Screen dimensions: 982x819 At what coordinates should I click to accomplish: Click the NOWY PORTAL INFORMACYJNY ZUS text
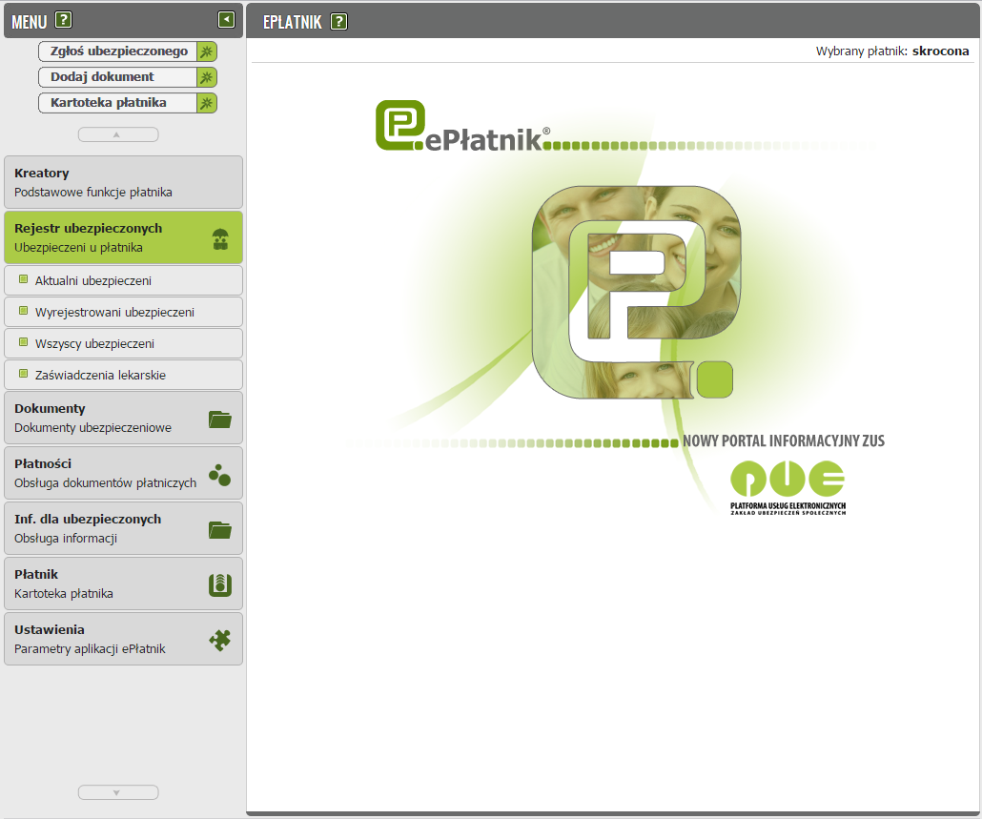coord(784,440)
